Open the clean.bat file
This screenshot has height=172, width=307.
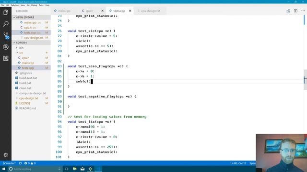(x=25, y=88)
